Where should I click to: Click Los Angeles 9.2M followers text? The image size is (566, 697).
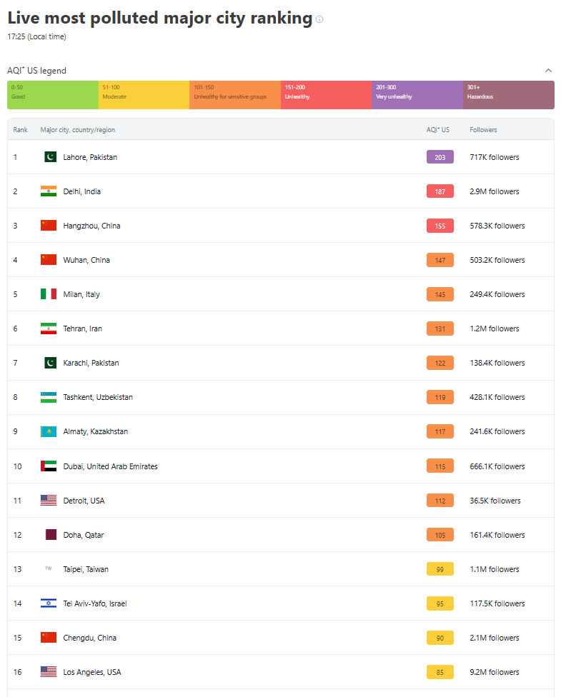pos(494,672)
